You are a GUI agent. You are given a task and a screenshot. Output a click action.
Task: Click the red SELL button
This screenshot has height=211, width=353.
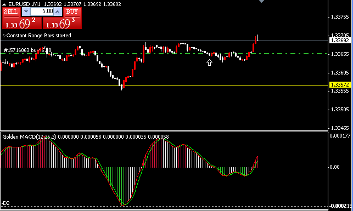coord(12,12)
